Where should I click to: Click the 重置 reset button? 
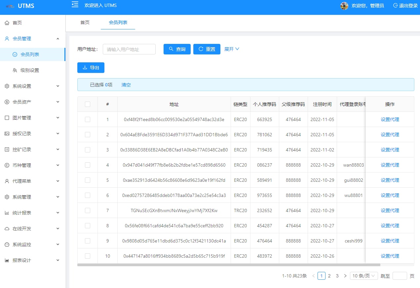(x=207, y=49)
